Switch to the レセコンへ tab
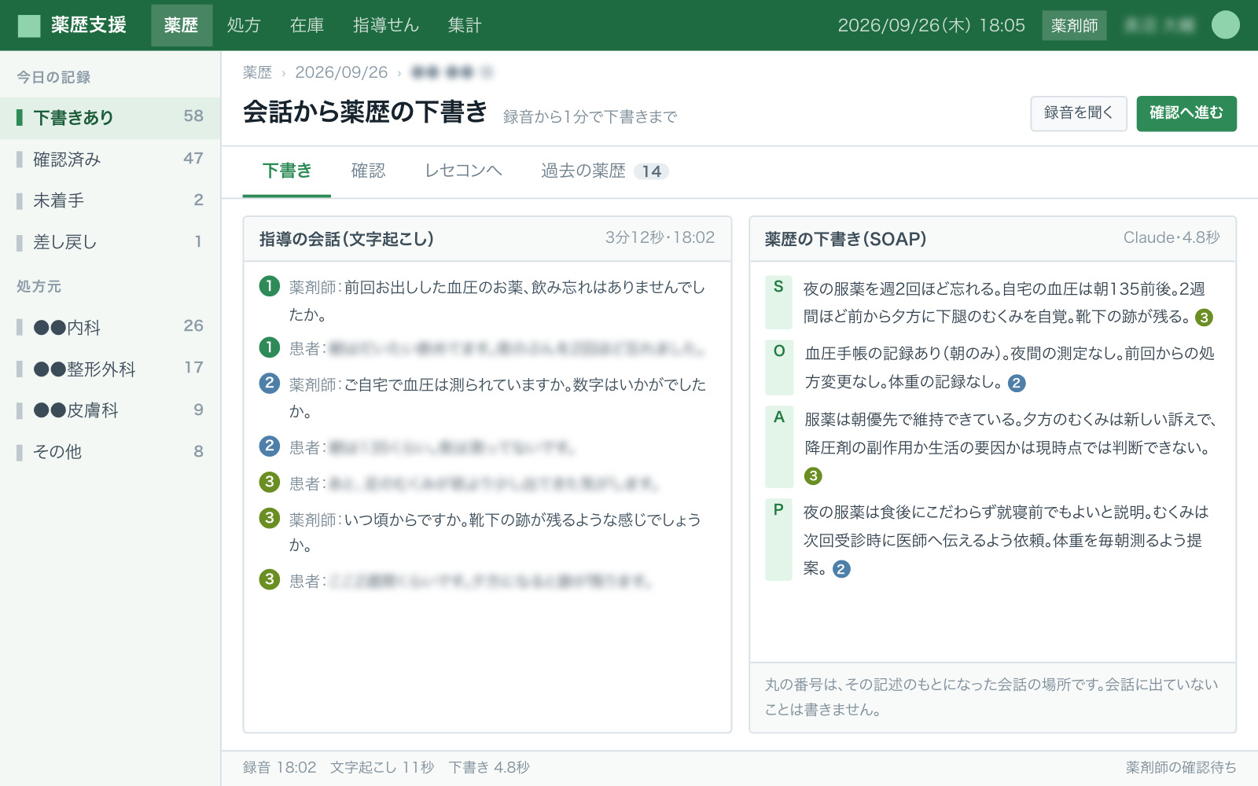 pos(463,171)
